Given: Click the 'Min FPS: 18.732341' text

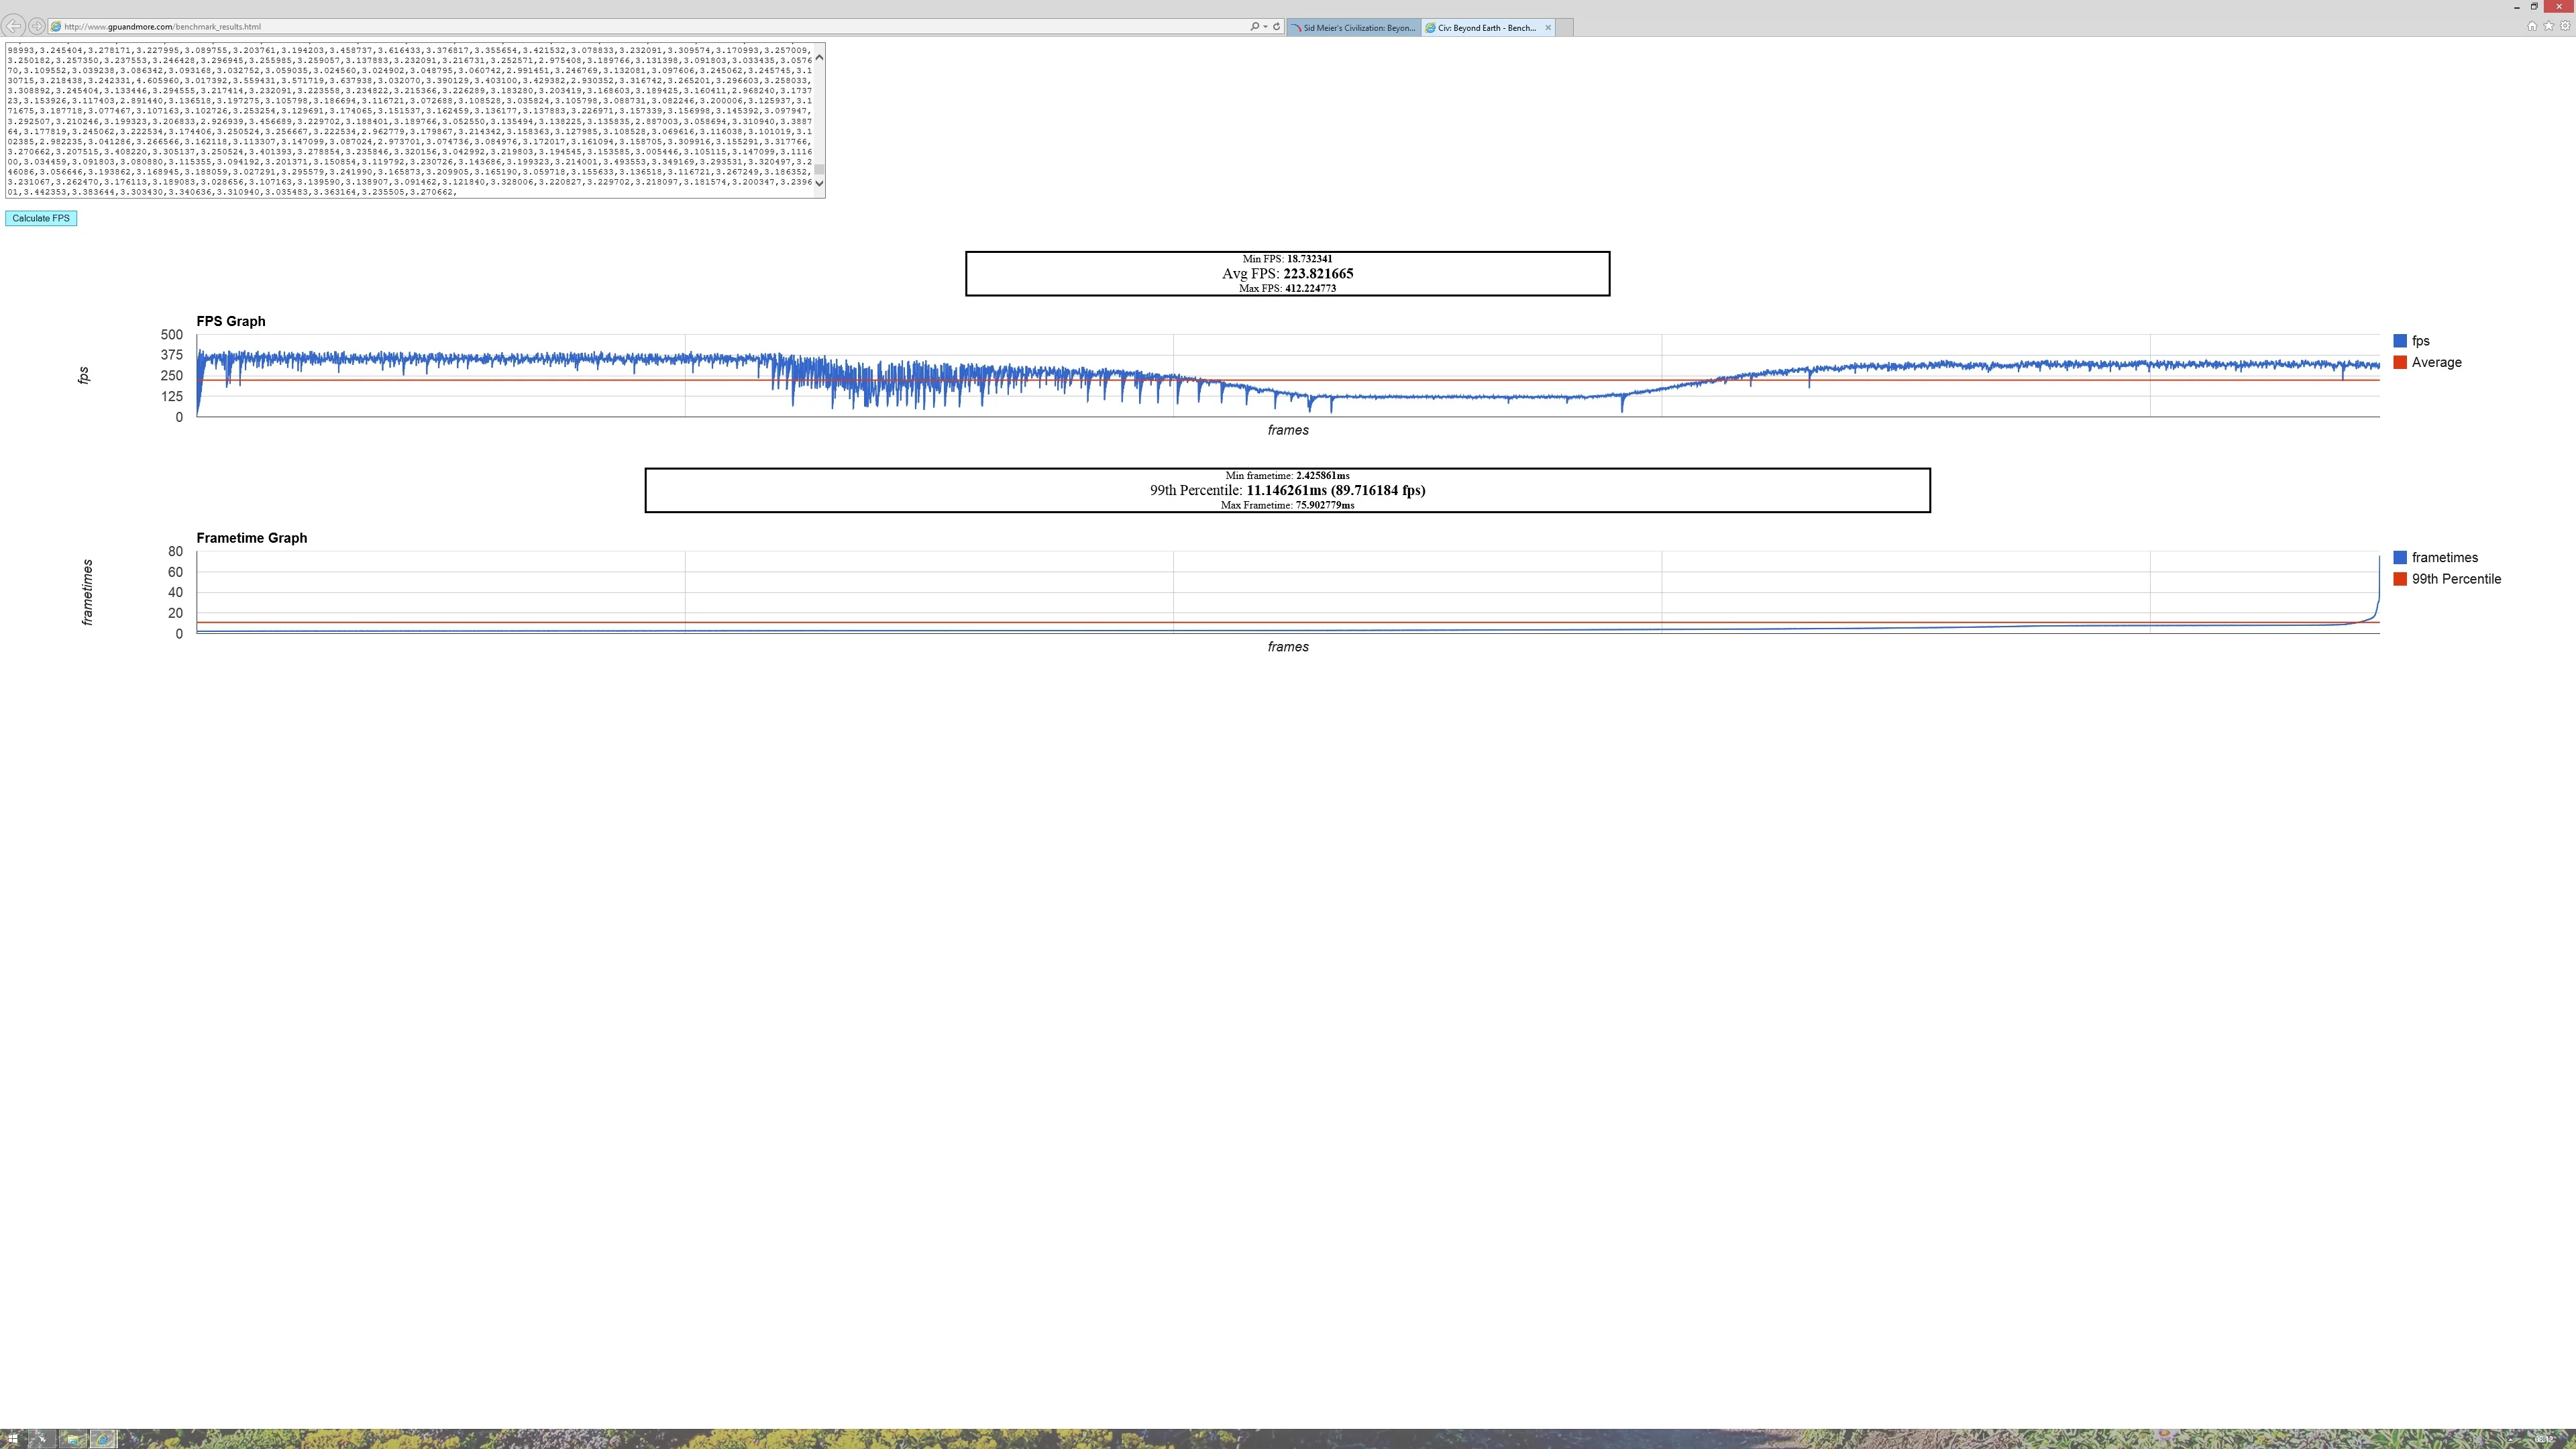Looking at the screenshot, I should click(1287, 259).
